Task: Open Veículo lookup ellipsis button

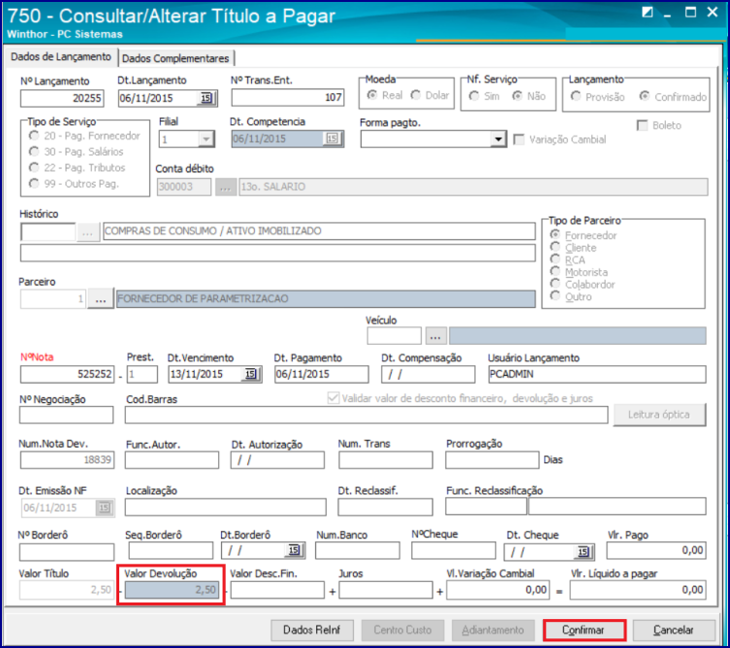Action: [435, 336]
